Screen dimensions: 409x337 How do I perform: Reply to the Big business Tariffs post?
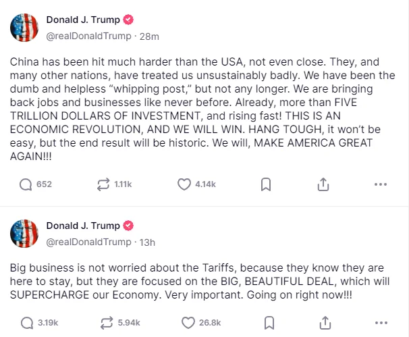tap(26, 321)
